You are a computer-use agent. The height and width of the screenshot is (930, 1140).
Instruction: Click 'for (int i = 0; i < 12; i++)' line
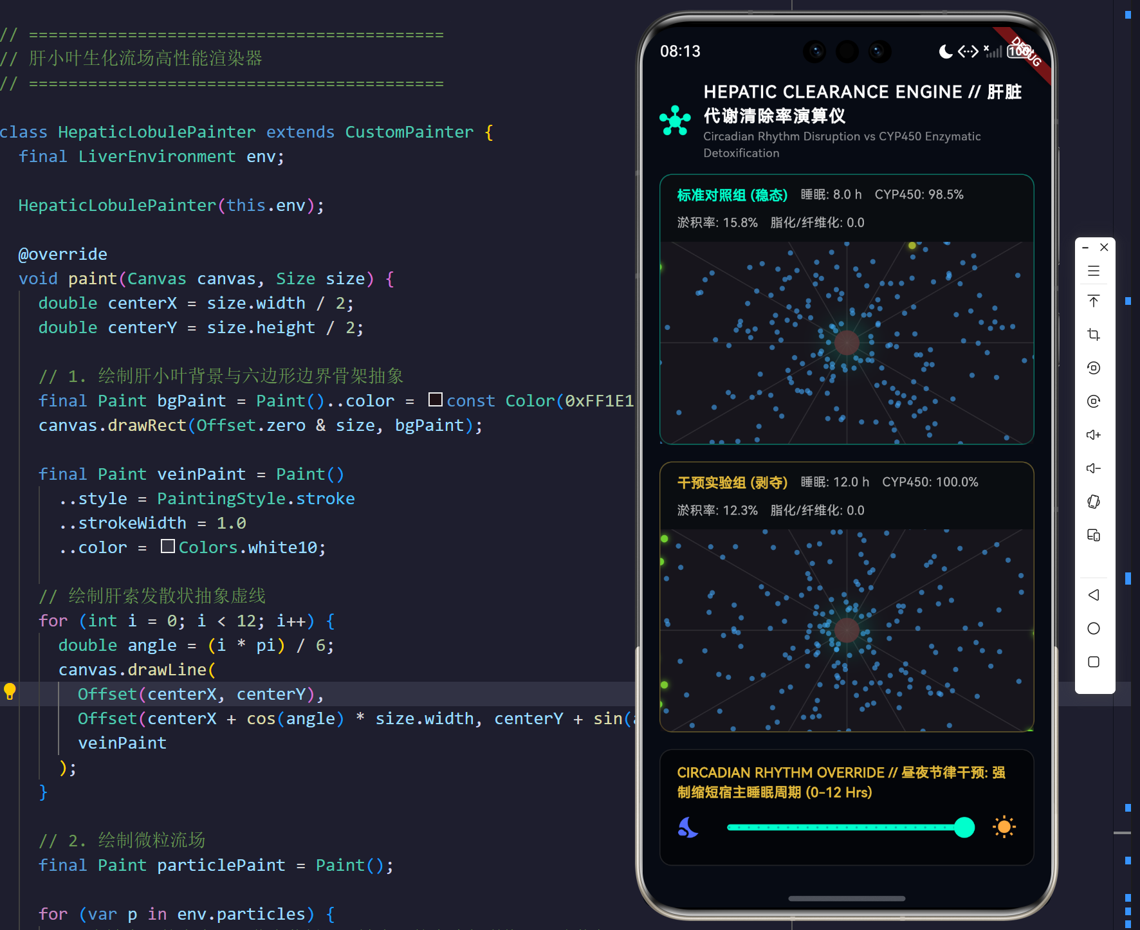[x=187, y=621]
